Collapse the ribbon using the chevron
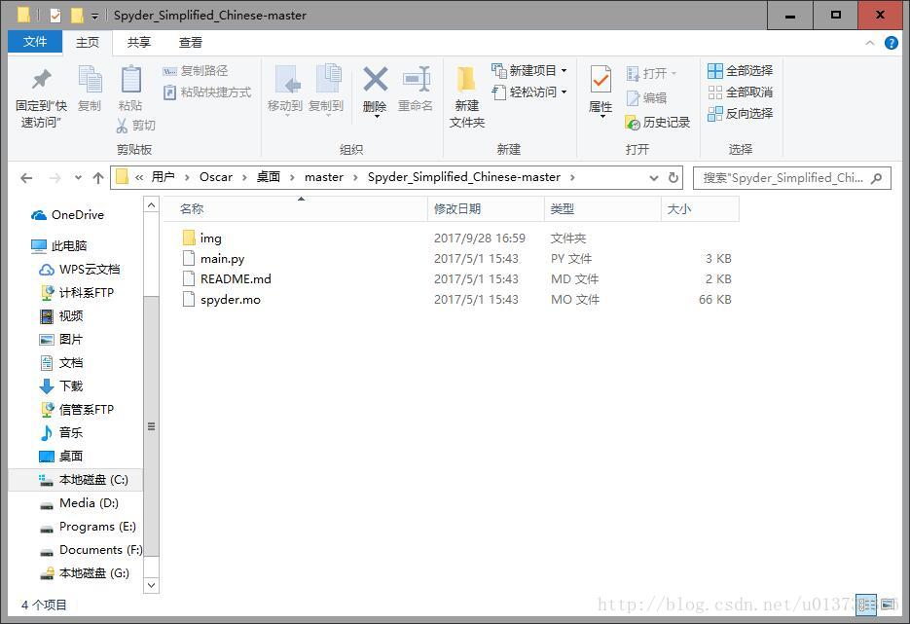The image size is (910, 624). (x=869, y=43)
